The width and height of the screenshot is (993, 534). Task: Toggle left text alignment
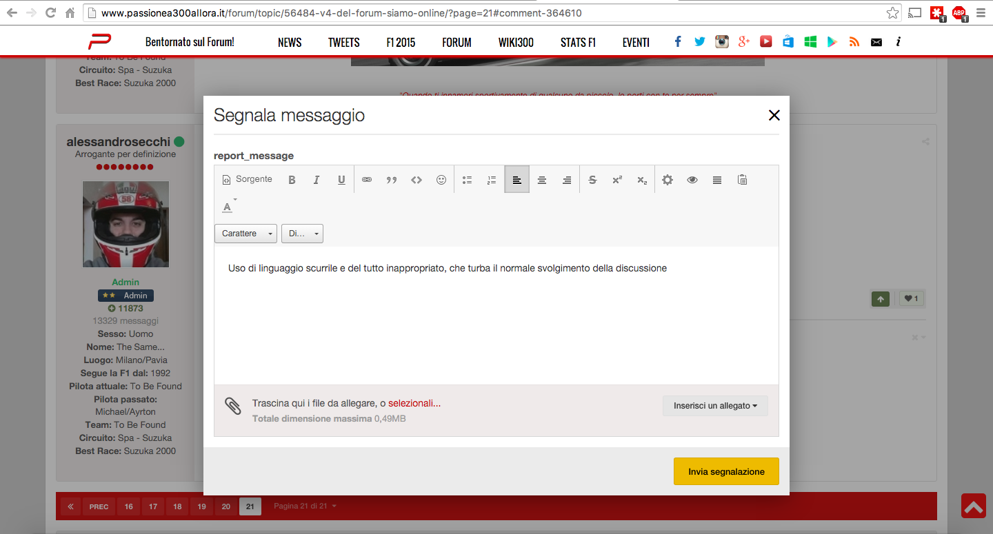coord(517,180)
